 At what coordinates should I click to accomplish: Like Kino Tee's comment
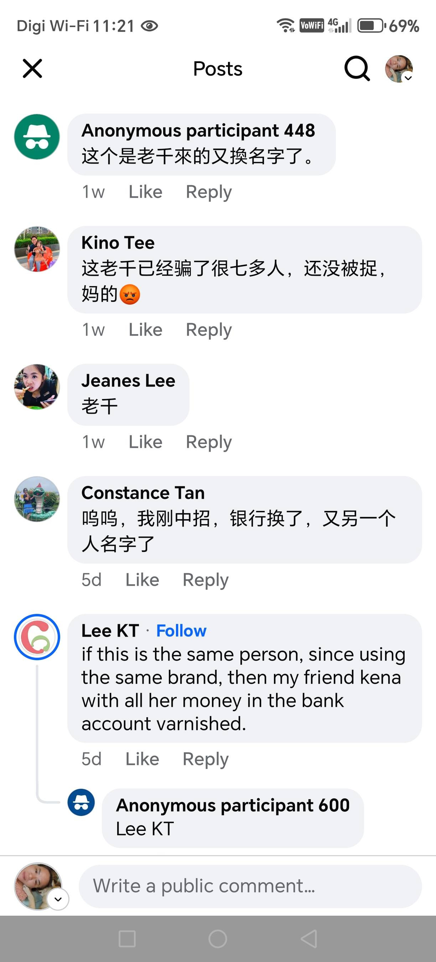pos(145,330)
